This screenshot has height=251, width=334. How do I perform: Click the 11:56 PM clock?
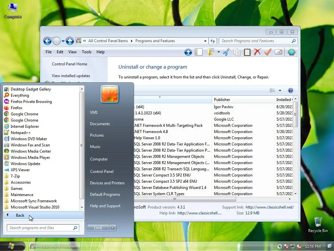[x=312, y=246]
